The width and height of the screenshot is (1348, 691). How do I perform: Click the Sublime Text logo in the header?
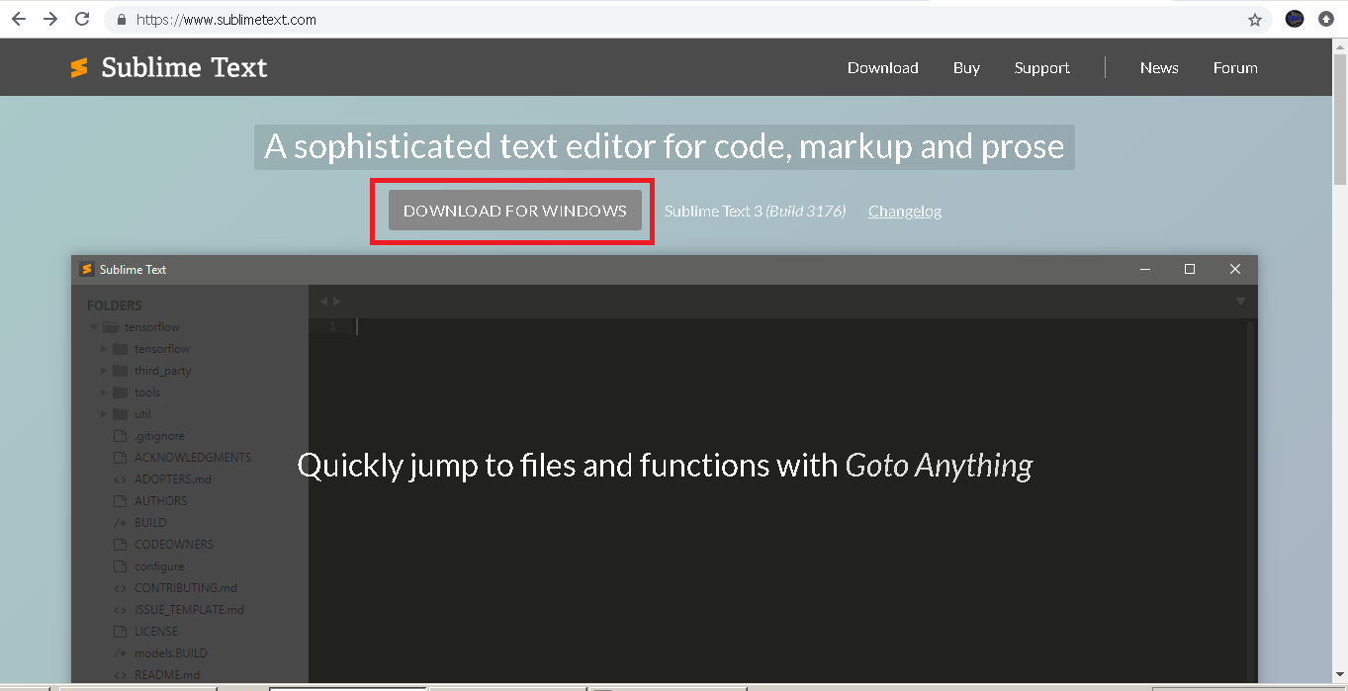tap(79, 67)
